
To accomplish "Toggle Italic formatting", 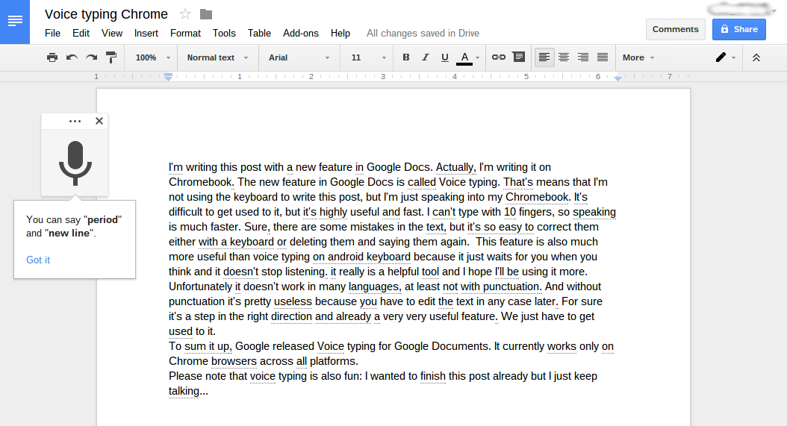I will (x=425, y=57).
